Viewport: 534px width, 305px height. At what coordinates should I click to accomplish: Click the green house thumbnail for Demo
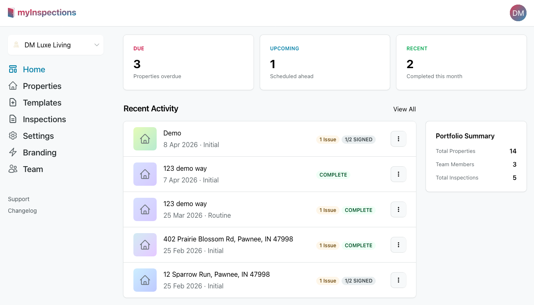coord(145,139)
